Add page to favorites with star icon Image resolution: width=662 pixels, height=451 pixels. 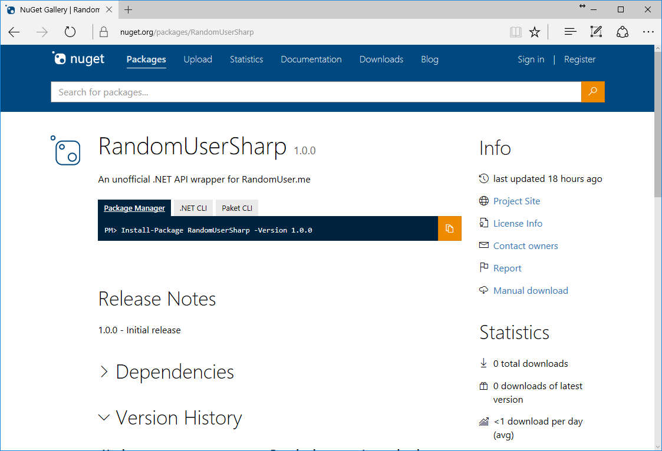tap(535, 32)
